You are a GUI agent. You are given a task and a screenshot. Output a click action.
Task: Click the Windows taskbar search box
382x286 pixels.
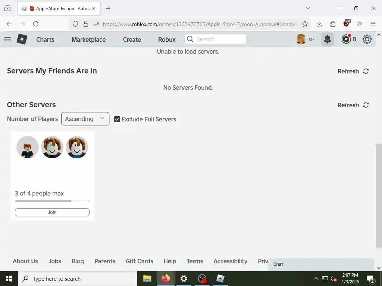tap(78, 279)
